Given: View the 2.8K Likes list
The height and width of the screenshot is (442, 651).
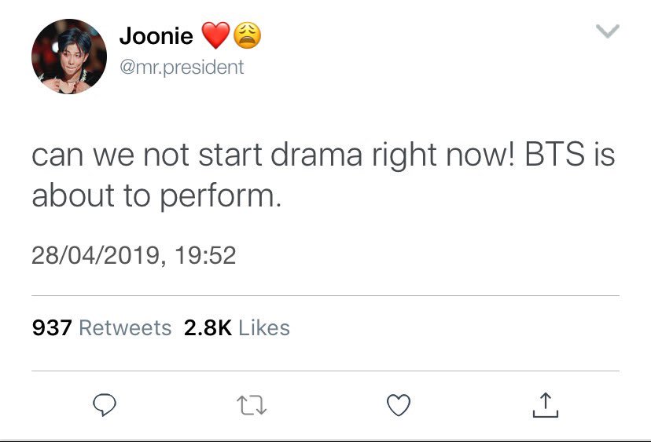Looking at the screenshot, I should tap(237, 328).
